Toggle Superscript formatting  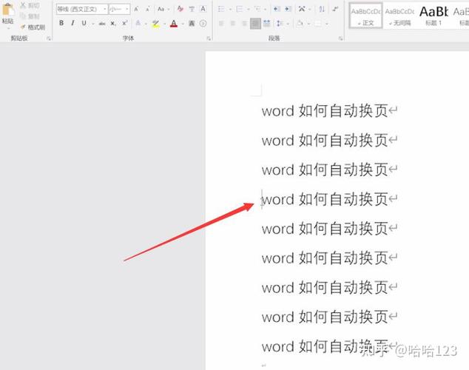point(125,23)
